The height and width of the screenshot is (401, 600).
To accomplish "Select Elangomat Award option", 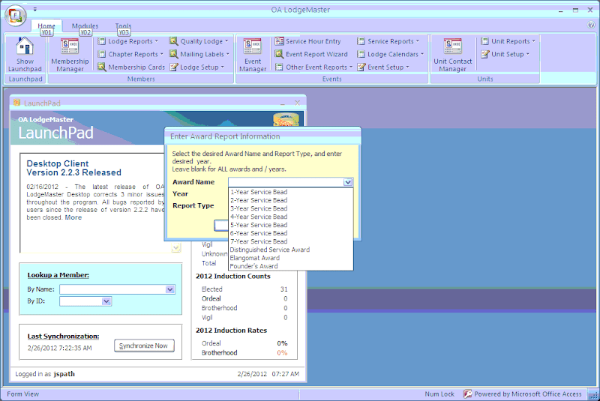I will 291,258.
